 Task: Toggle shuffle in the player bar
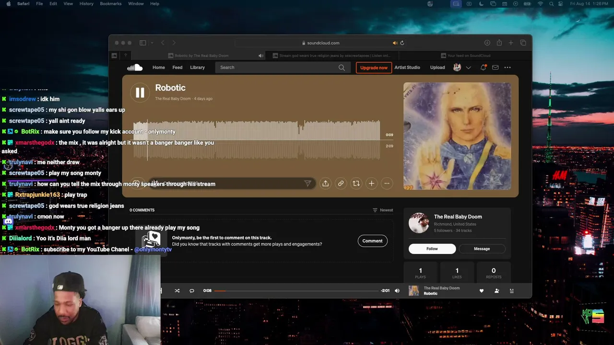click(177, 291)
